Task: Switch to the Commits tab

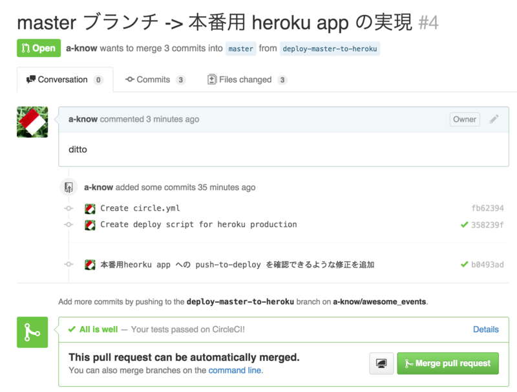Action: click(155, 80)
